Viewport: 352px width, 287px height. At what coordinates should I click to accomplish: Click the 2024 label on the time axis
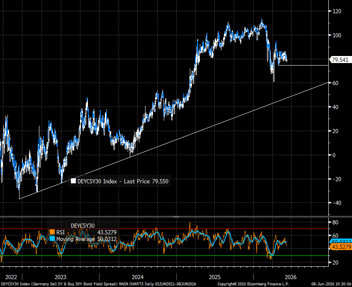[138, 277]
